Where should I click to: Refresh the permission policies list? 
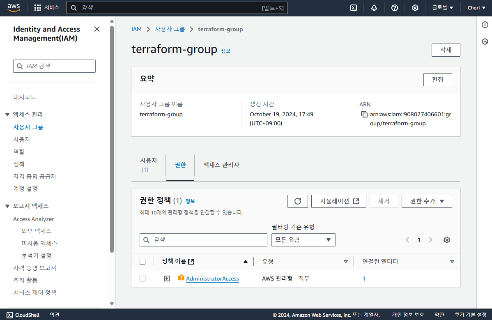pos(297,201)
